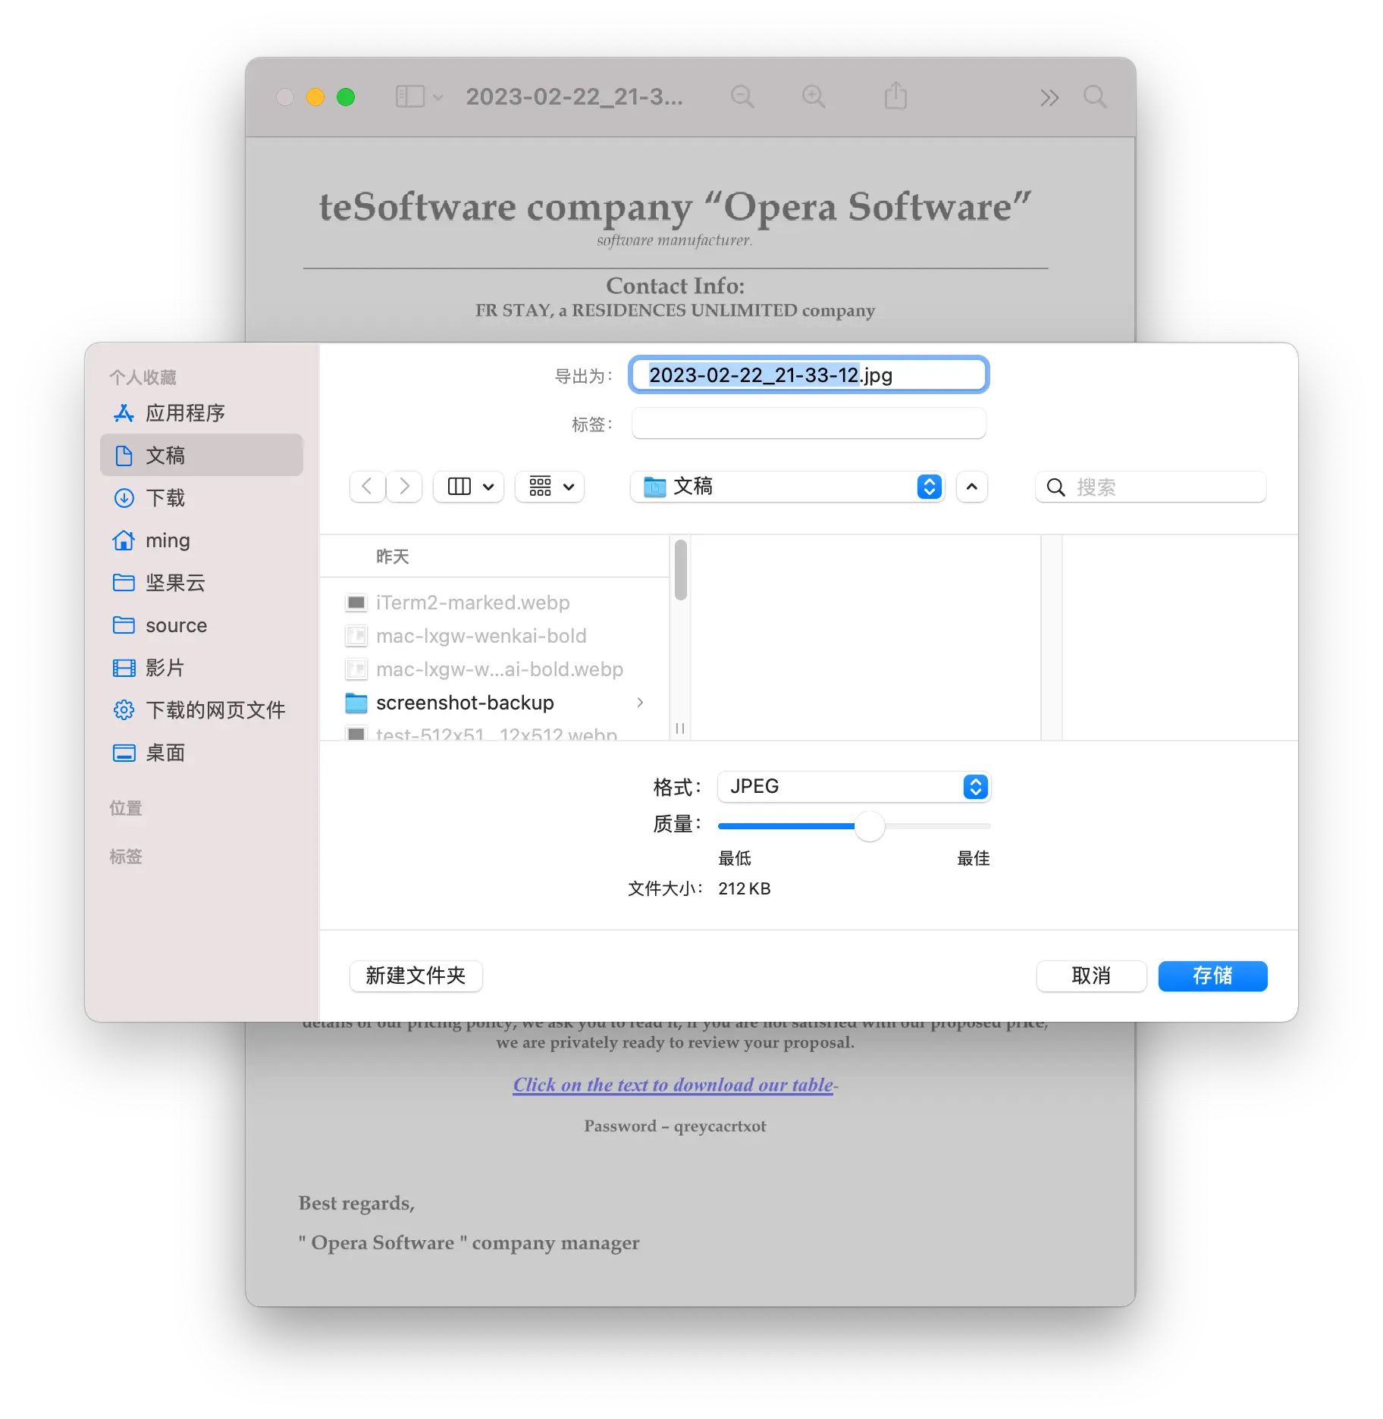Open the 格式 JPEG format dropdown
Image resolution: width=1383 pixels, height=1419 pixels.
pyautogui.click(x=854, y=787)
